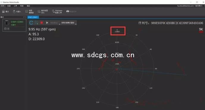This screenshot has height=110, width=205.
Task: Click the 150 degree label
Action: tap(137, 102)
